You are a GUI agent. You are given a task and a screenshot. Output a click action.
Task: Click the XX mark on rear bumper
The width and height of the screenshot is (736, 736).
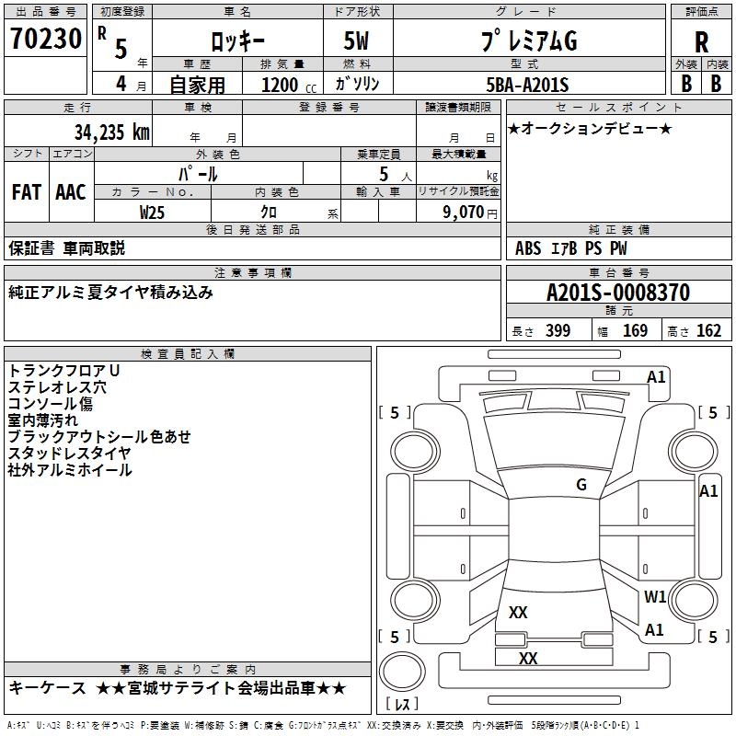point(528,659)
